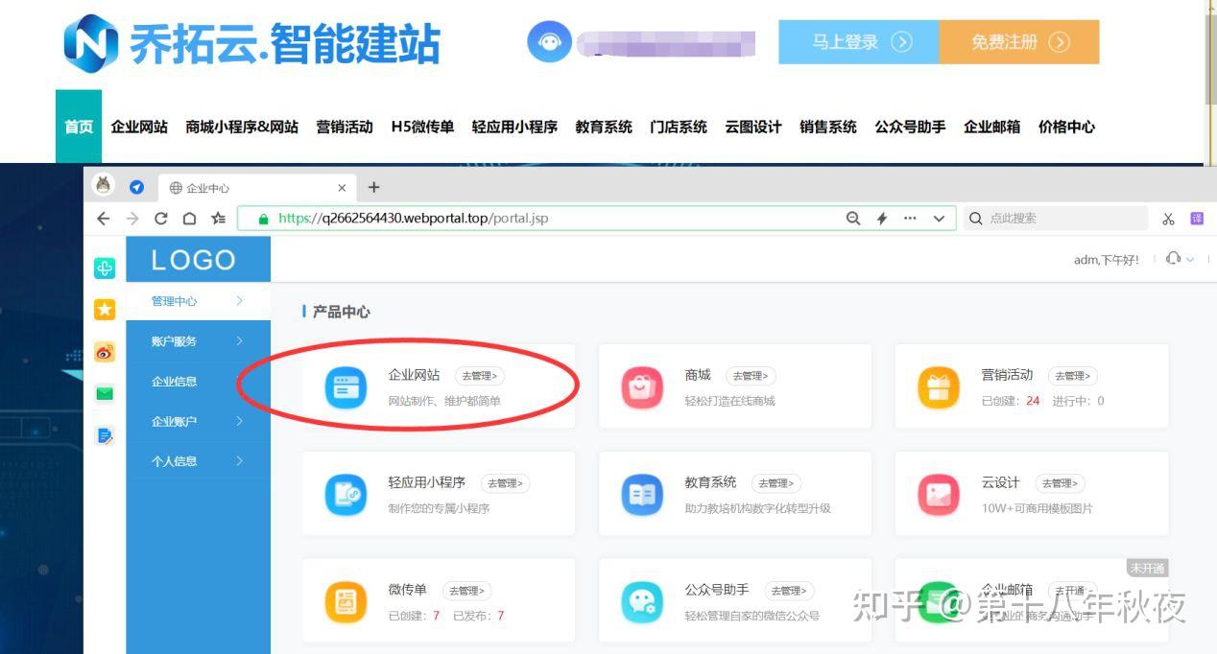Select 公众号助手 in top navigation
This screenshot has width=1217, height=654.
pyautogui.click(x=910, y=127)
